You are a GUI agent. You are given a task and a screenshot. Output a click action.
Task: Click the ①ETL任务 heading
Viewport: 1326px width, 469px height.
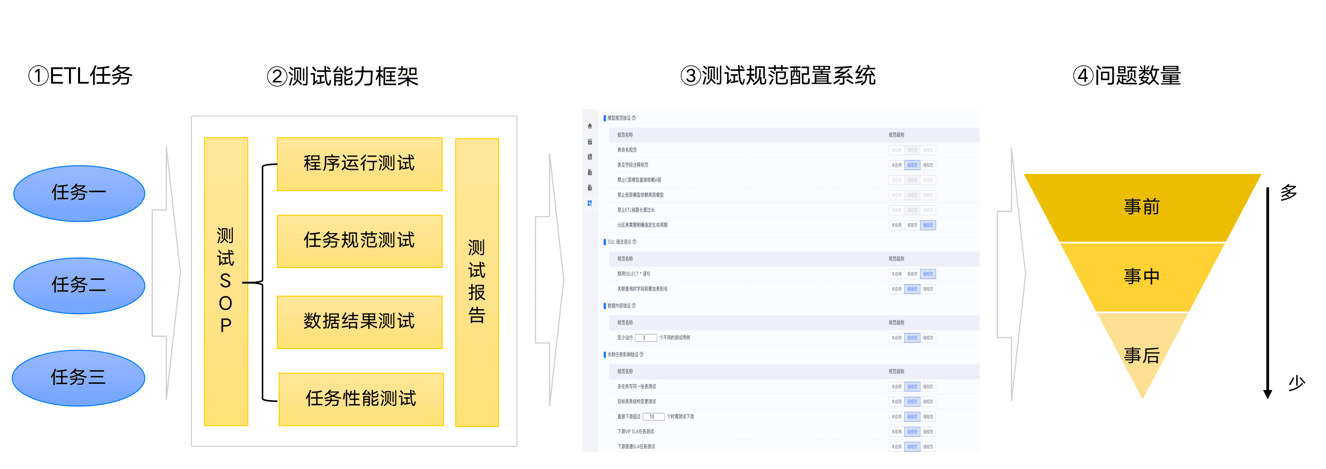(x=81, y=76)
